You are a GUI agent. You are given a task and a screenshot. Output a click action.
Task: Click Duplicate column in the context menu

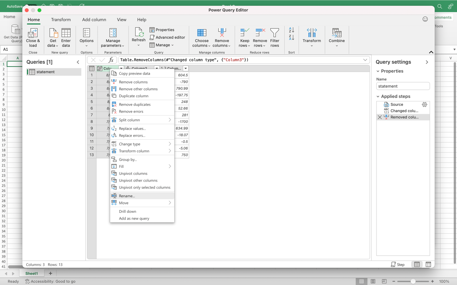[x=142, y=96]
